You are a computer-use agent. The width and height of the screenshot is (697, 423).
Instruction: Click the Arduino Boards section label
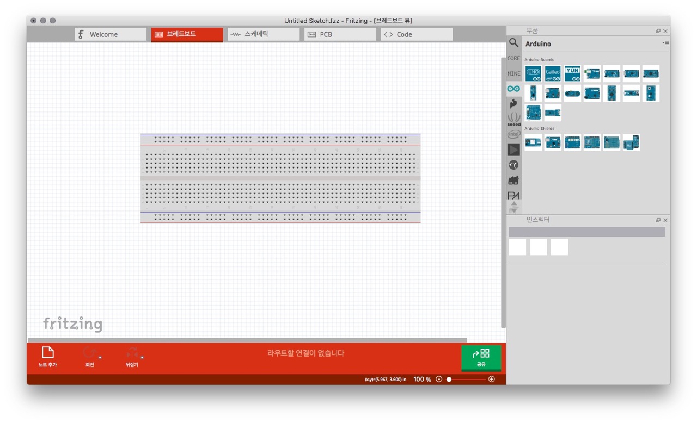(539, 60)
